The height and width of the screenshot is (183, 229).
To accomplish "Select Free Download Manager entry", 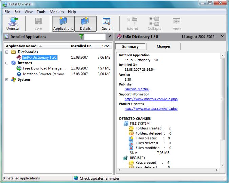I will [45, 68].
